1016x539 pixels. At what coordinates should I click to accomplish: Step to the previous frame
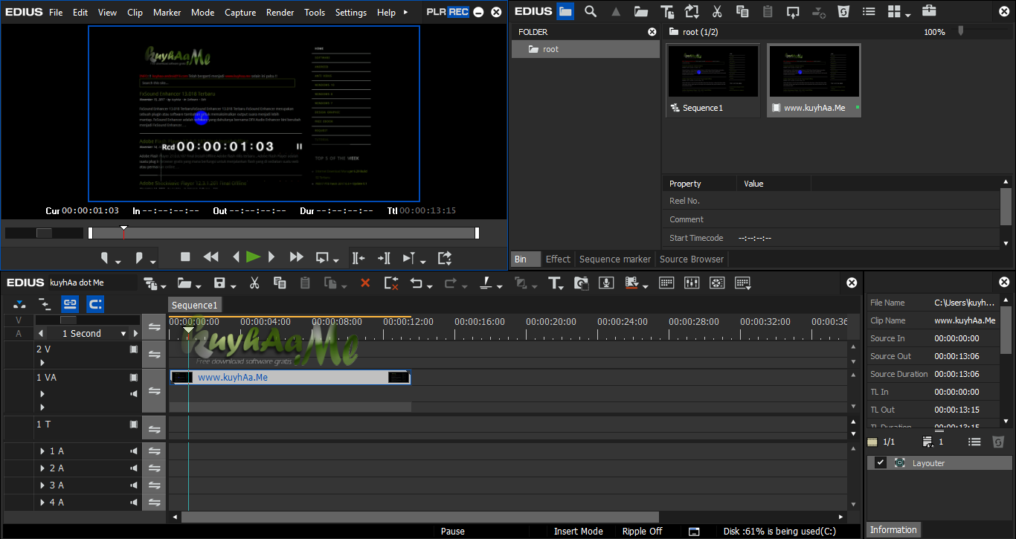pyautogui.click(x=236, y=257)
